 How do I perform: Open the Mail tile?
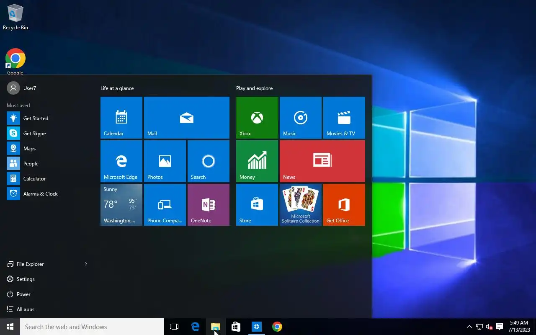click(187, 118)
